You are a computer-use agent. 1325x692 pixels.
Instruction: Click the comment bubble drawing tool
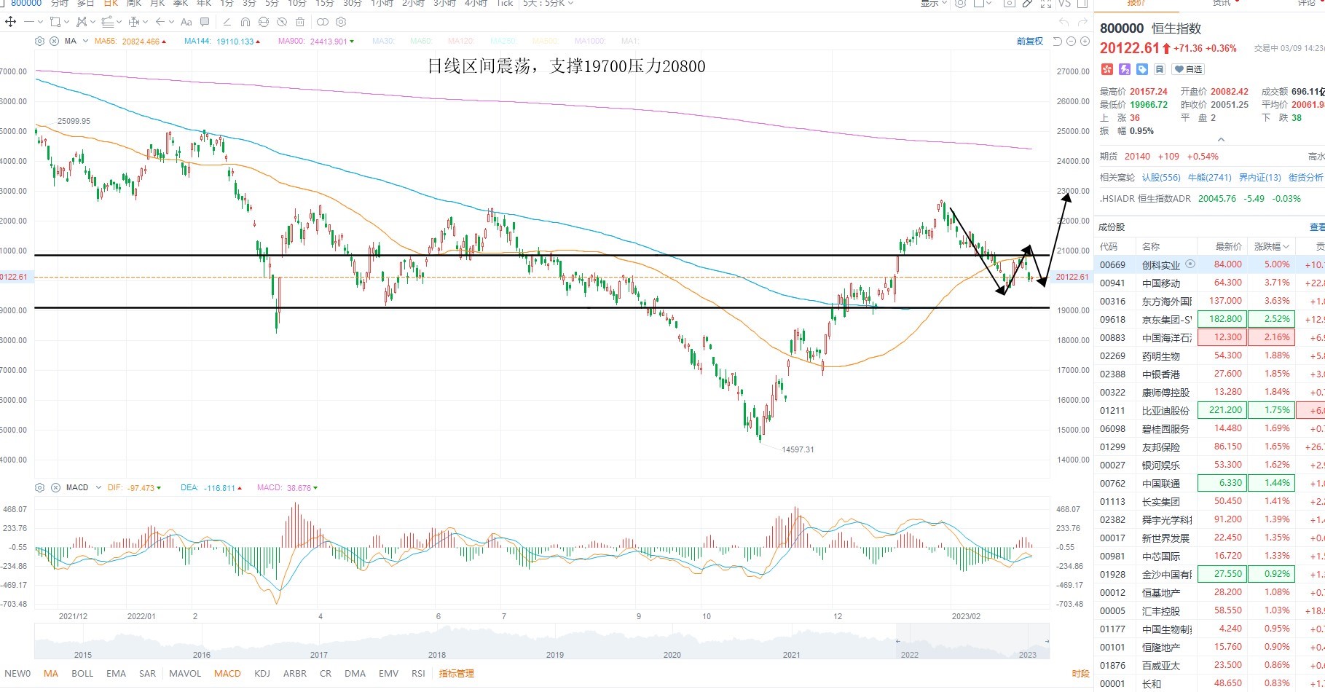pyautogui.click(x=205, y=22)
